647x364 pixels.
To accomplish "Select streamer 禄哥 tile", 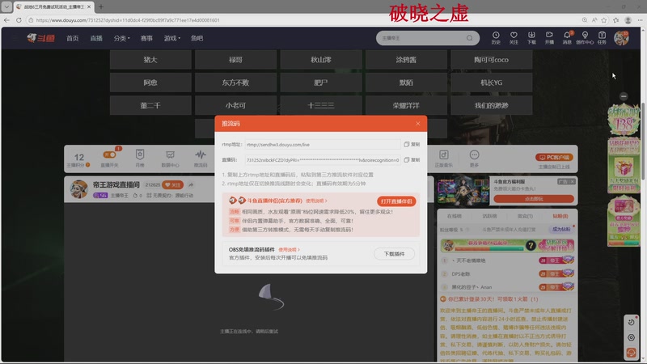I will pos(235,59).
